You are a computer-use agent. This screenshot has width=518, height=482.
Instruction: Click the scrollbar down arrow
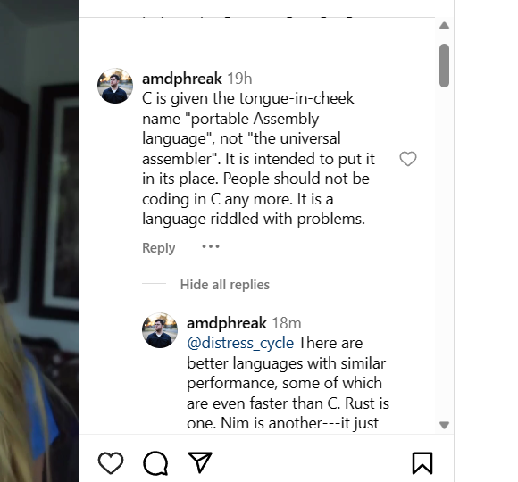445,425
